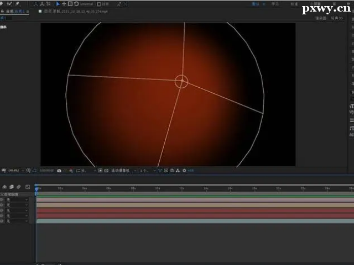Click the 10s mark on time ruler
354x265 pixels.
157,189
